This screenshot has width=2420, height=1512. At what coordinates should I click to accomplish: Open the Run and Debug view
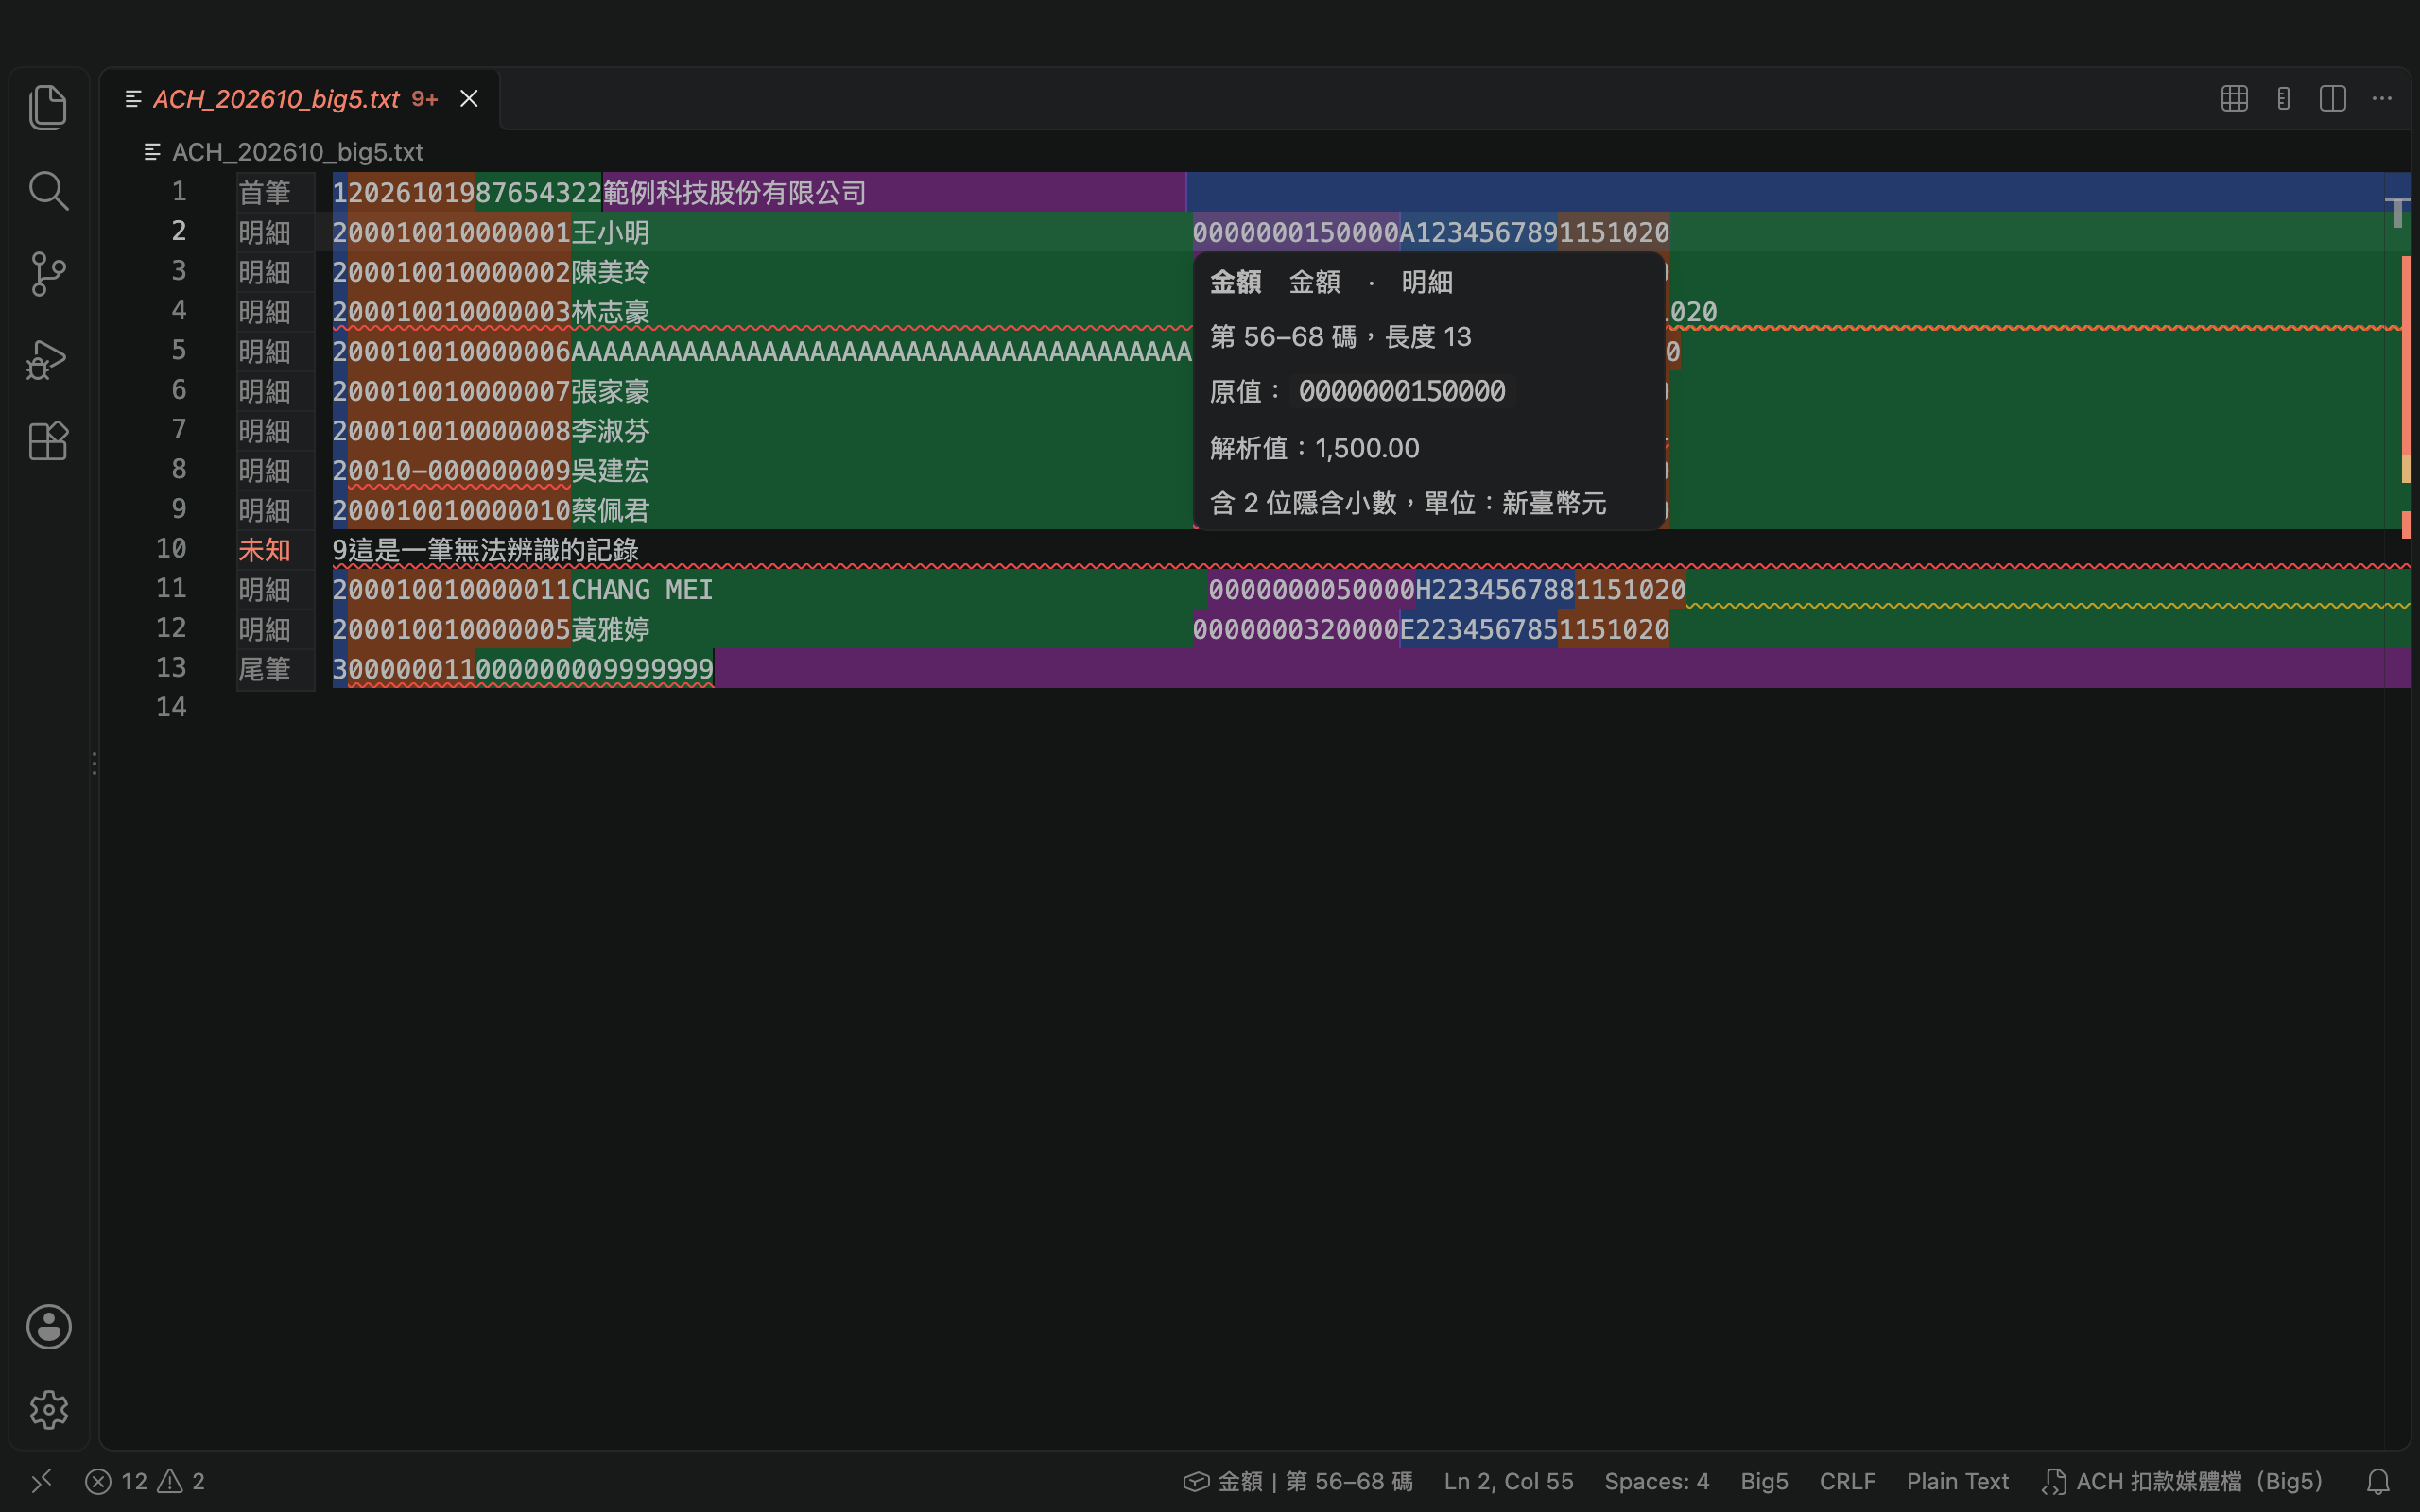pyautogui.click(x=48, y=358)
